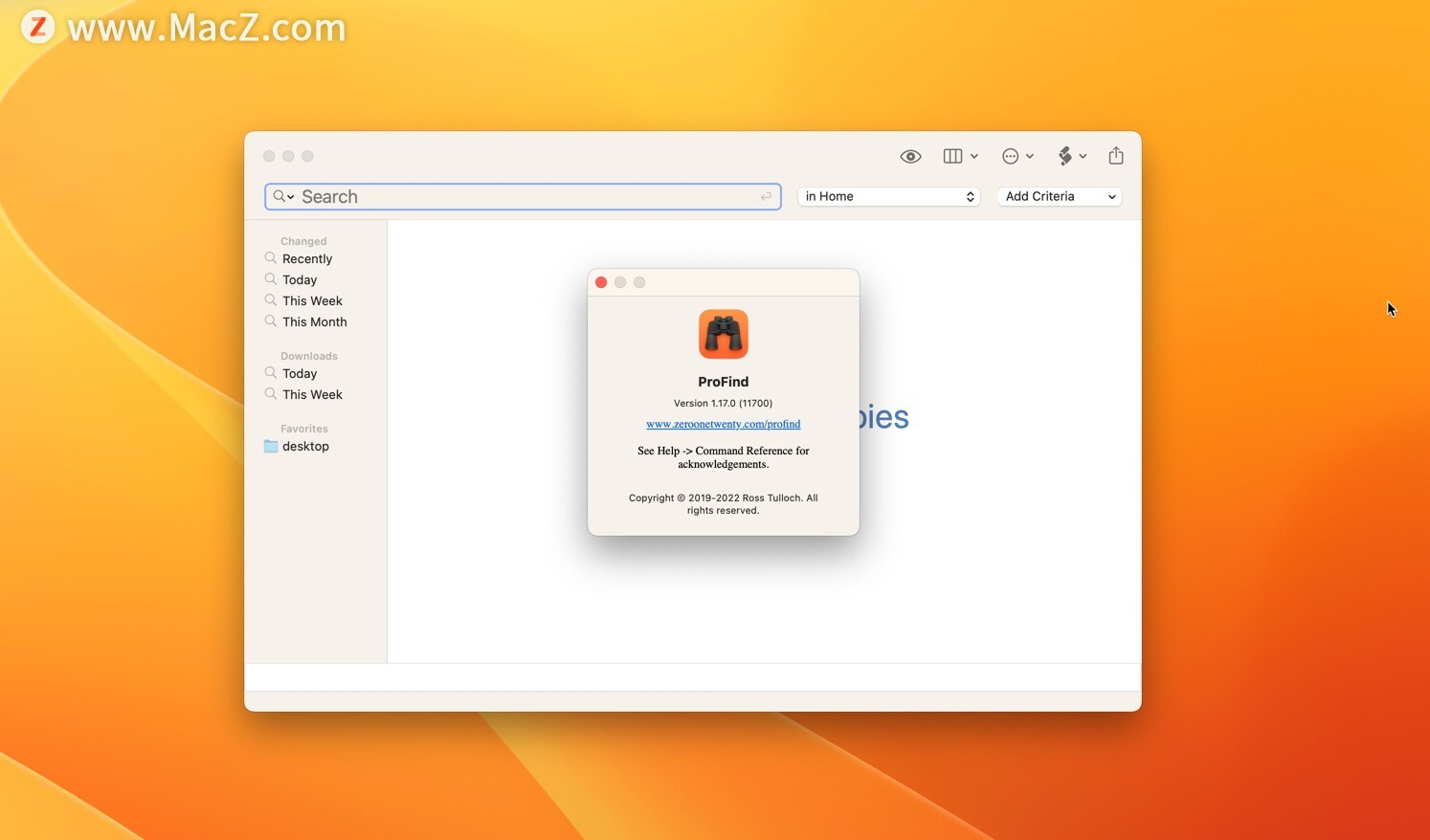Click the ProFind binoculars app icon

(724, 334)
